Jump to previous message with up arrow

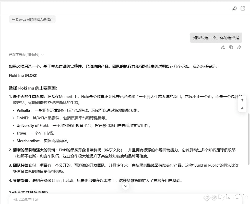[242, 100]
